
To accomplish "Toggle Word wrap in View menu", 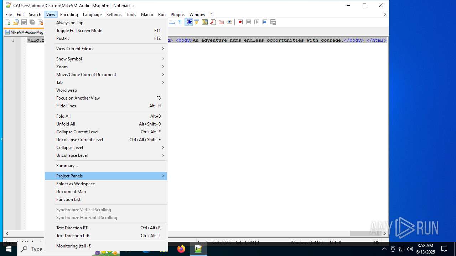I will coord(106,90).
